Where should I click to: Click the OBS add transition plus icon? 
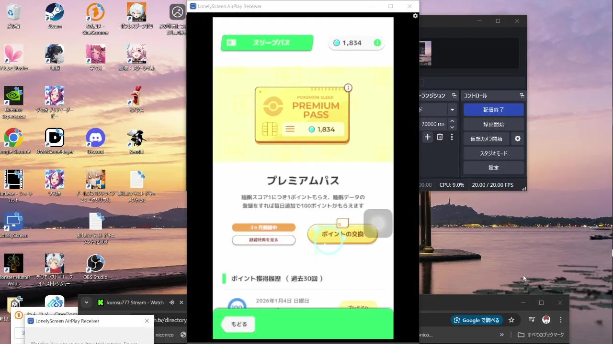[428, 137]
